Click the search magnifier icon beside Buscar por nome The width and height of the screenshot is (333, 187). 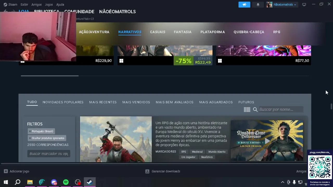click(x=255, y=110)
